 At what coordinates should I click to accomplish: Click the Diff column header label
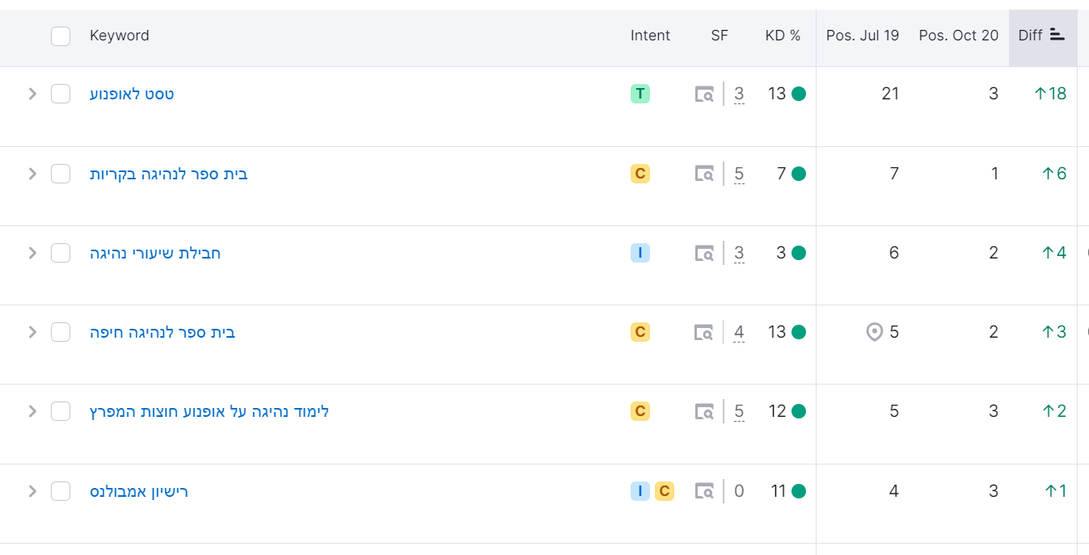1030,36
